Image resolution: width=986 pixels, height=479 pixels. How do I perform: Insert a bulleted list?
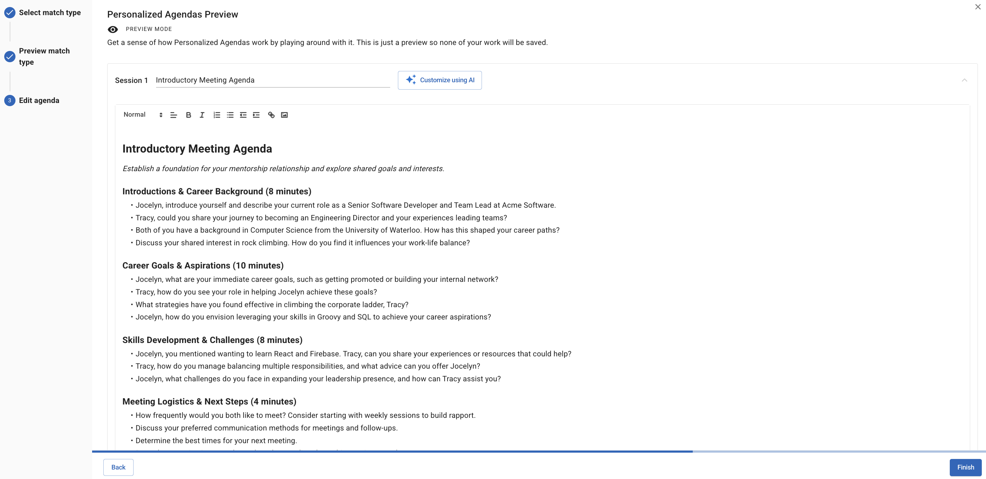click(230, 115)
